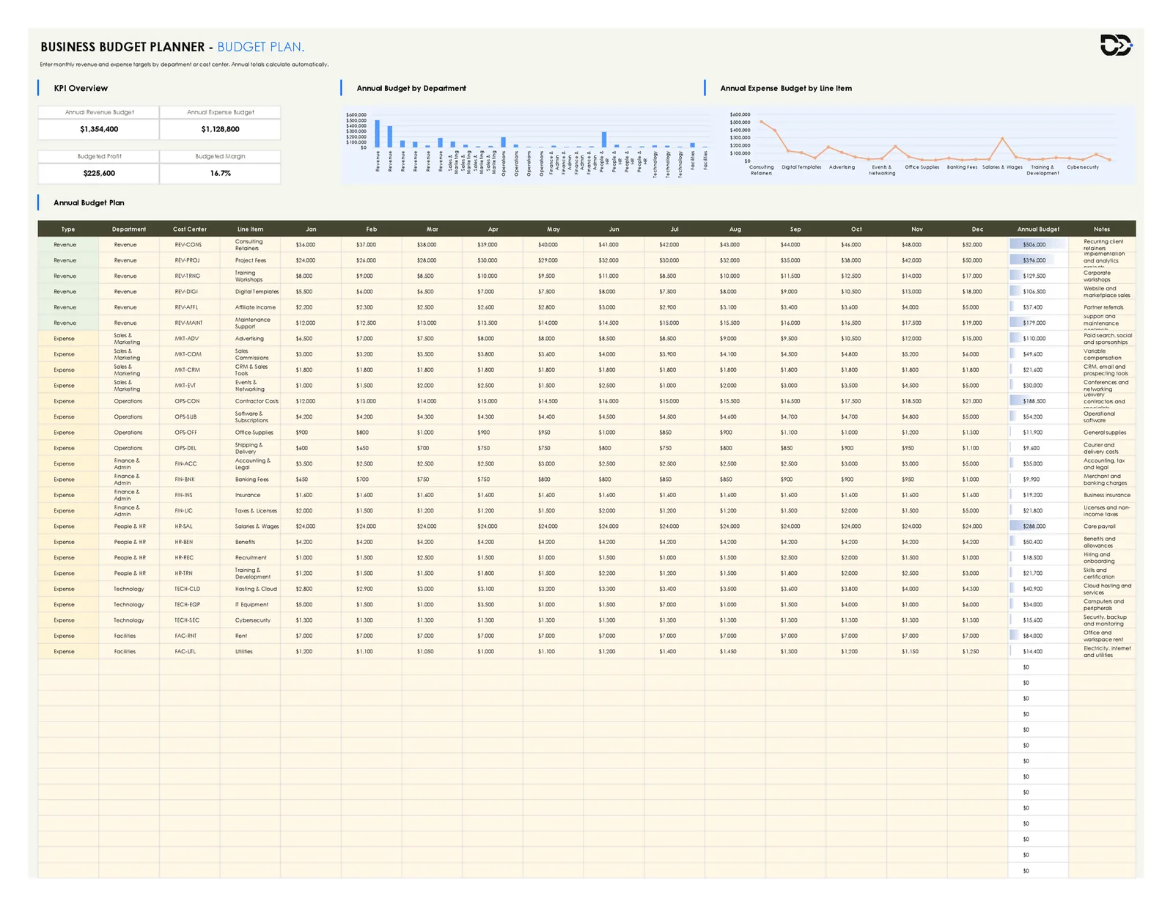
Task: Select the General supplies notes cell
Action: coord(1102,433)
